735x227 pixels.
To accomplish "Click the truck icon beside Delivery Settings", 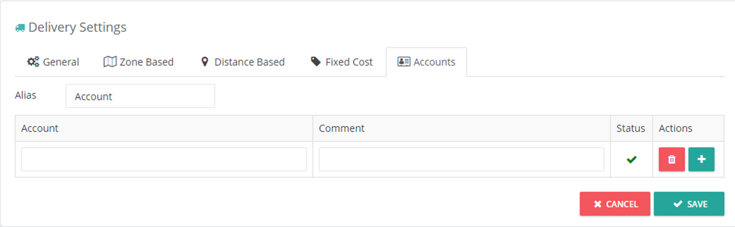I will tap(20, 28).
